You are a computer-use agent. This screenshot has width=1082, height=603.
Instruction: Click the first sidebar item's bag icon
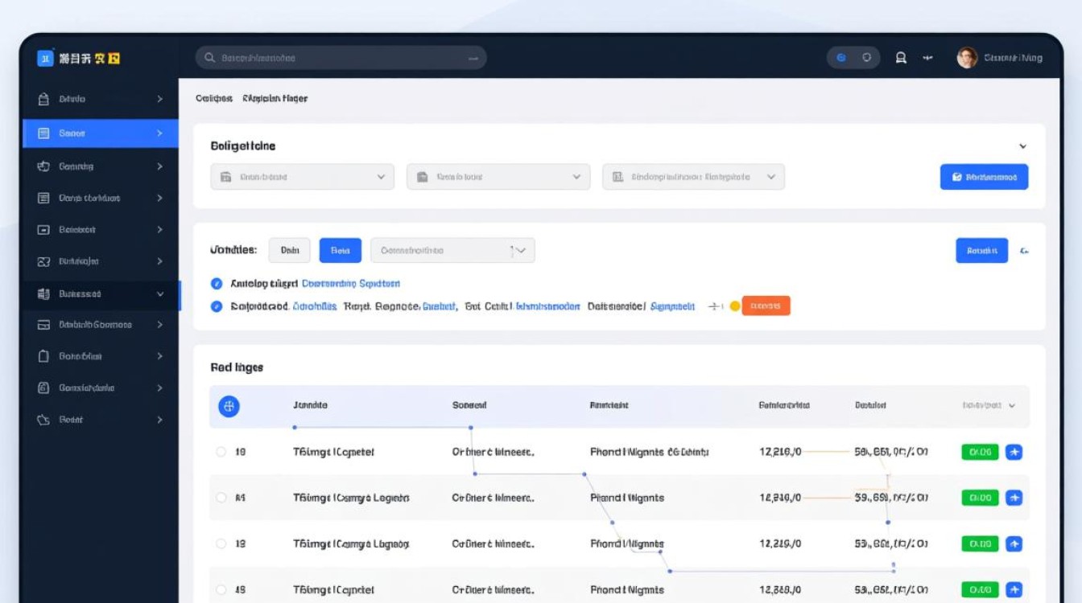point(44,99)
